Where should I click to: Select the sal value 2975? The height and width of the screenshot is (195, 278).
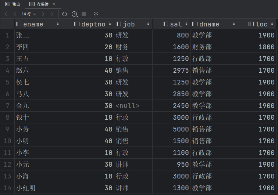click(171, 70)
